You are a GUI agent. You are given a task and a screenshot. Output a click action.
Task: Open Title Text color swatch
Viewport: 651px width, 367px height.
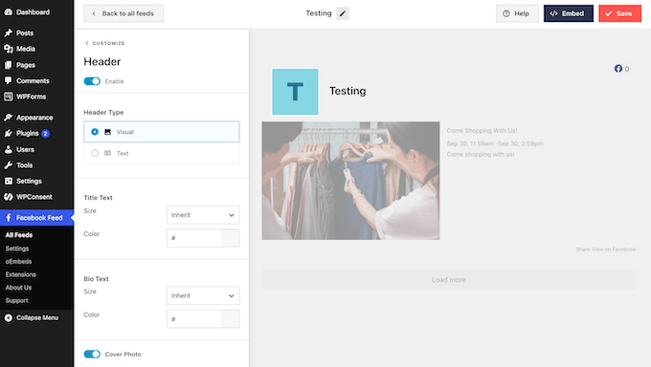[x=231, y=238]
